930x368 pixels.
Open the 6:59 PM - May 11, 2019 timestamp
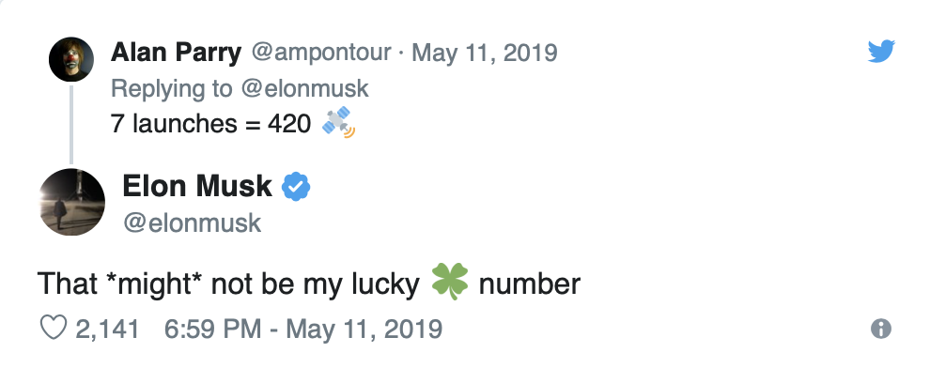(303, 329)
